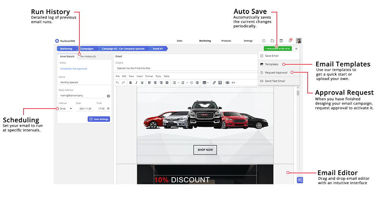
Task: Open the Insert menu in the editor
Action: [139, 76]
